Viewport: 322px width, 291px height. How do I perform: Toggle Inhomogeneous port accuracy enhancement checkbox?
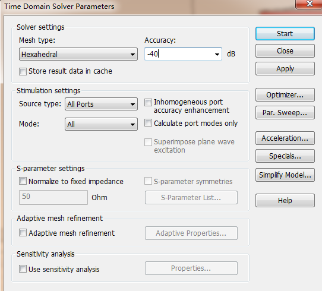[148, 102]
